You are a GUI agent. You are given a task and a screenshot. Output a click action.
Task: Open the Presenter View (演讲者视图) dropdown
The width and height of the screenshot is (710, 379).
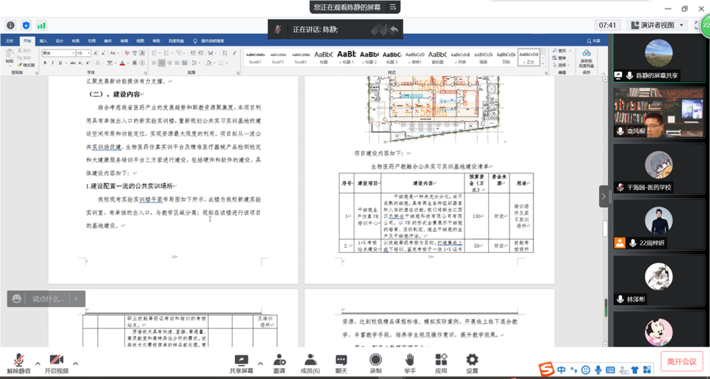tap(659, 26)
